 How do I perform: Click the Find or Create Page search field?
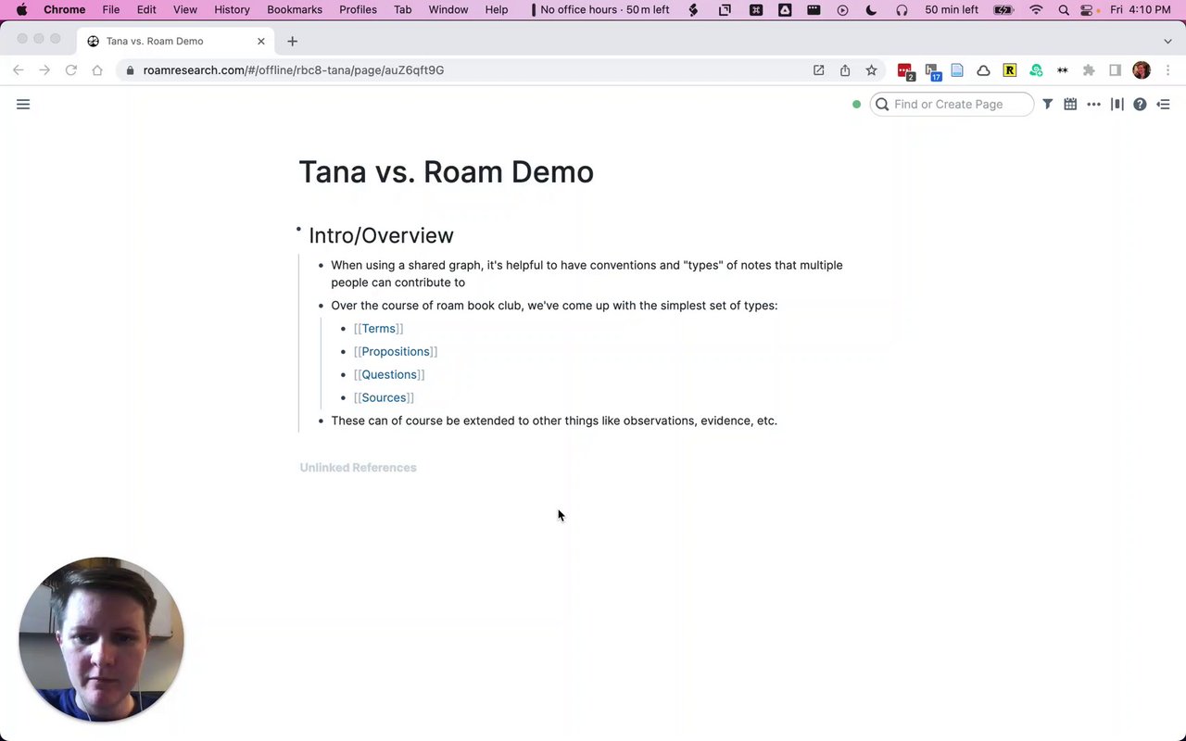point(953,105)
